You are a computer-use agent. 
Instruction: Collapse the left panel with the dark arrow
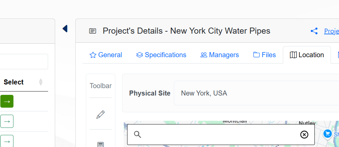click(x=65, y=29)
